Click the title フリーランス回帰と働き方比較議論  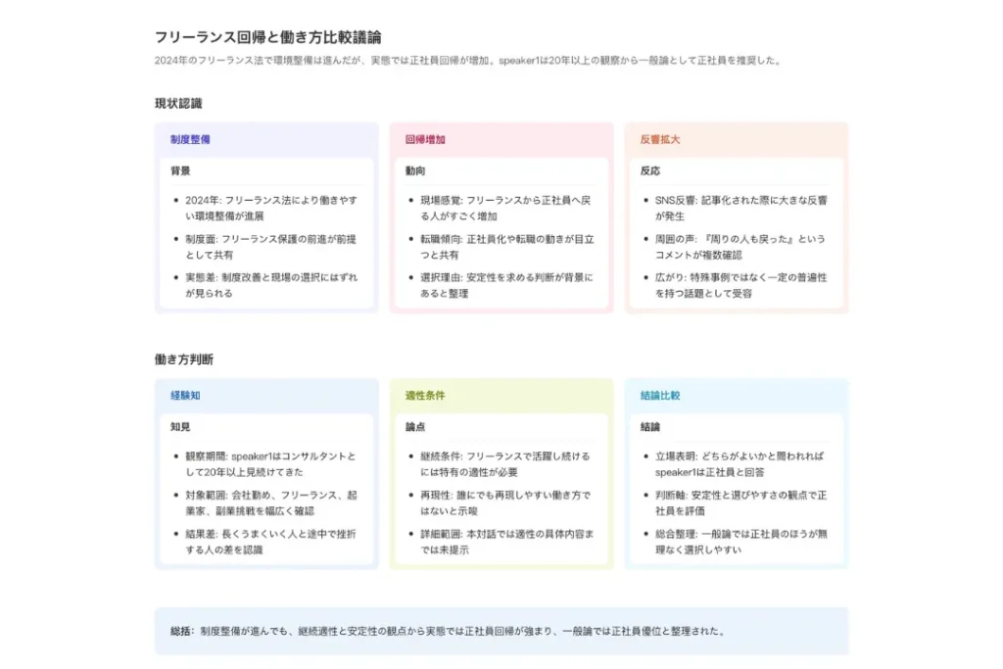(x=267, y=37)
